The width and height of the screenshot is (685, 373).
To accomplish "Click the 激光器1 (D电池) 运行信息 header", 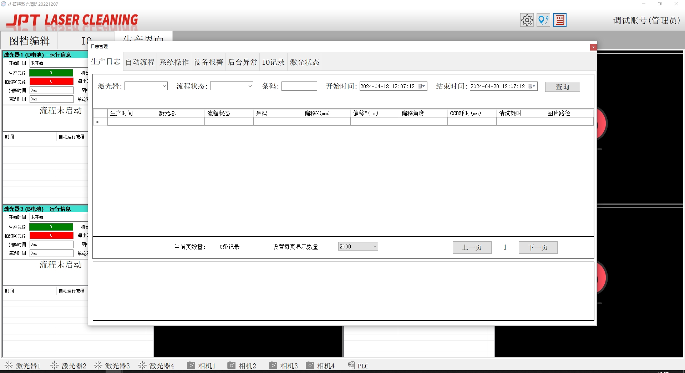I will tap(45, 55).
